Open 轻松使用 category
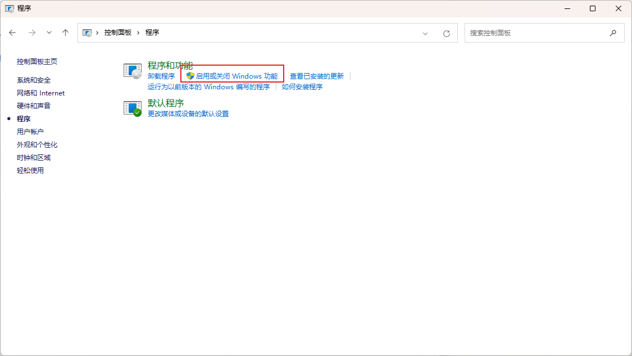The width and height of the screenshot is (632, 356). pyautogui.click(x=30, y=170)
